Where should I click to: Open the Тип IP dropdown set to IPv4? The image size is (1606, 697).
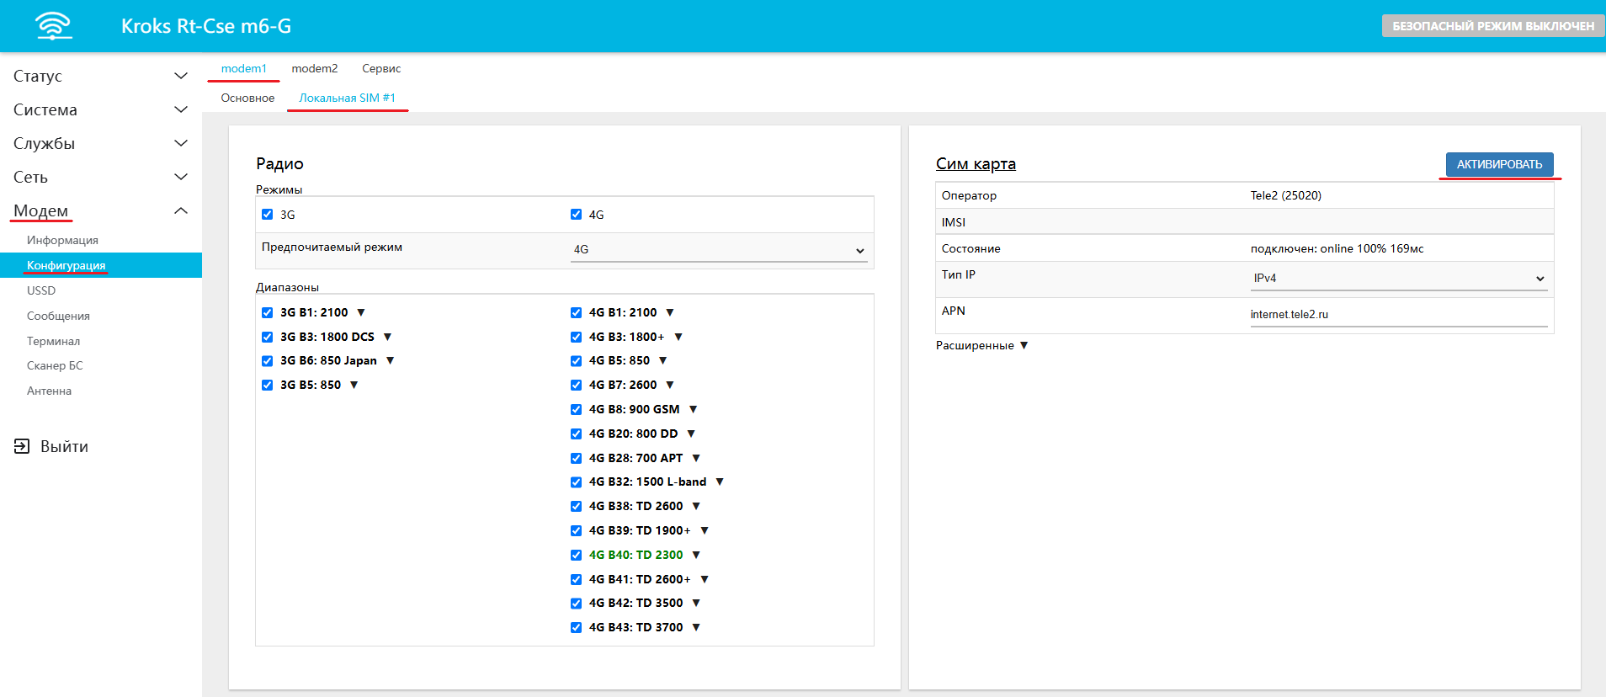[x=1398, y=279]
